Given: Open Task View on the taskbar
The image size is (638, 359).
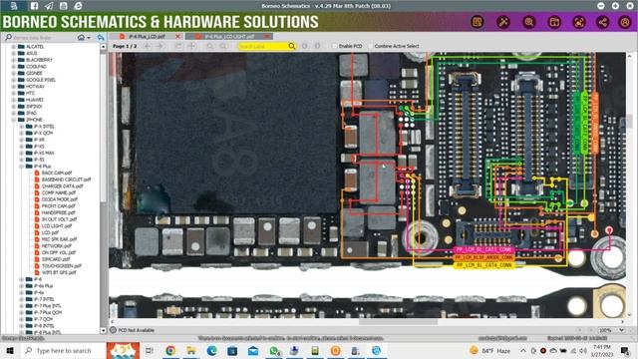Looking at the screenshot, I should (x=150, y=350).
